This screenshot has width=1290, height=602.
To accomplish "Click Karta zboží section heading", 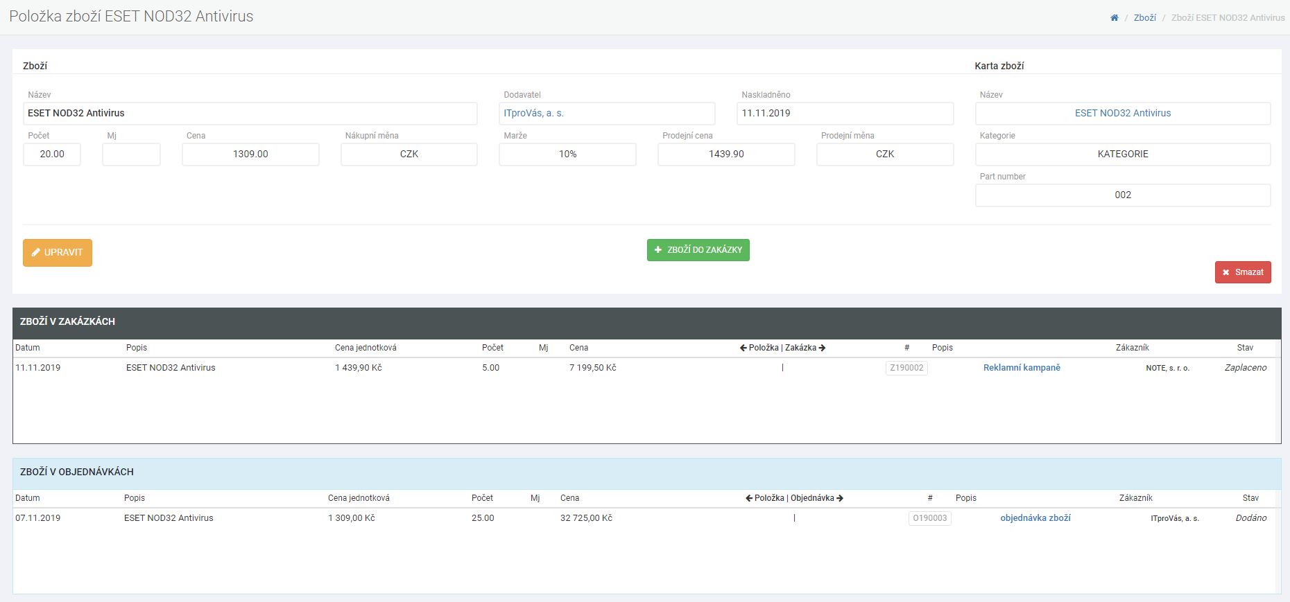I will 999,66.
